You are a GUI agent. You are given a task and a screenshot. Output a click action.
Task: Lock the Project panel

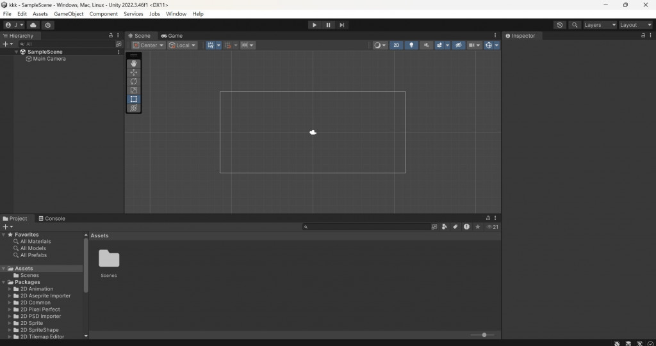[488, 218]
